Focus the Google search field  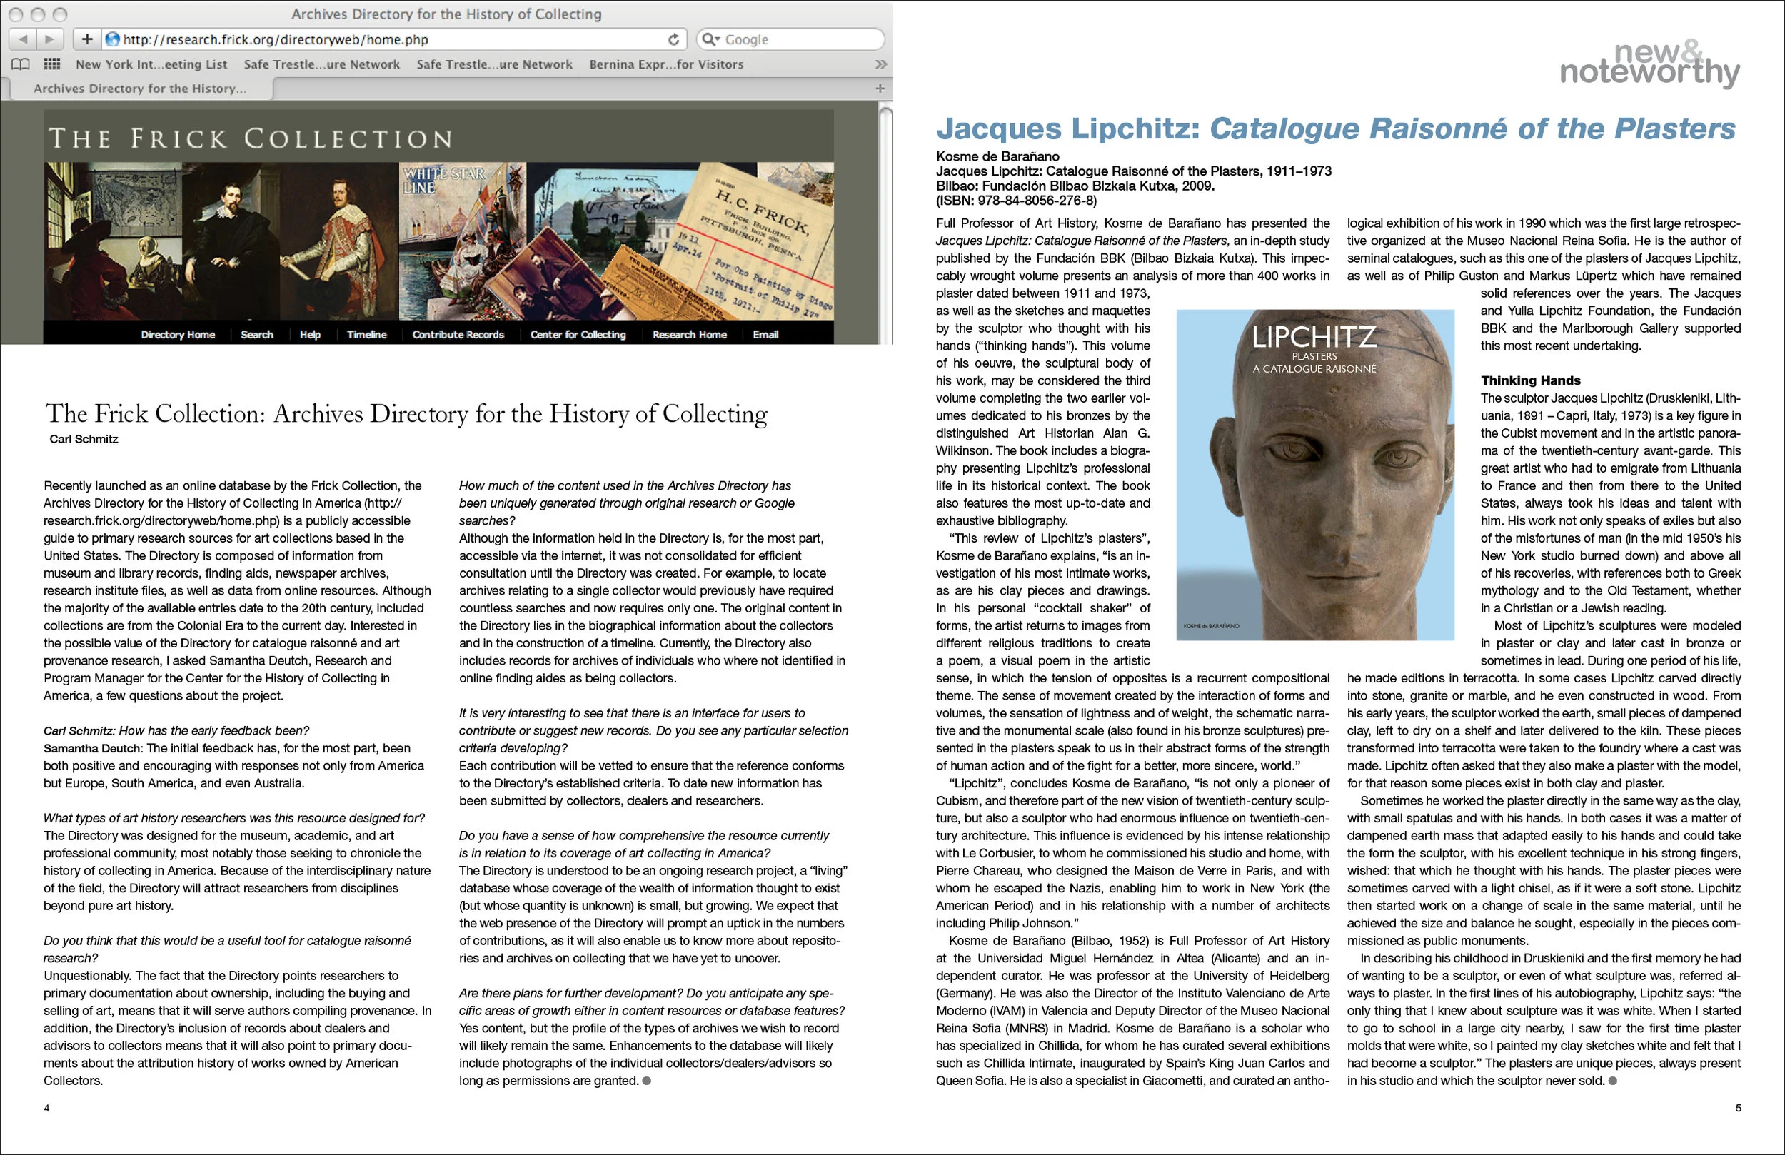(790, 39)
